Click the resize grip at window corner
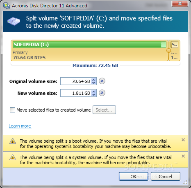The width and height of the screenshot is (191, 188). 185,182
